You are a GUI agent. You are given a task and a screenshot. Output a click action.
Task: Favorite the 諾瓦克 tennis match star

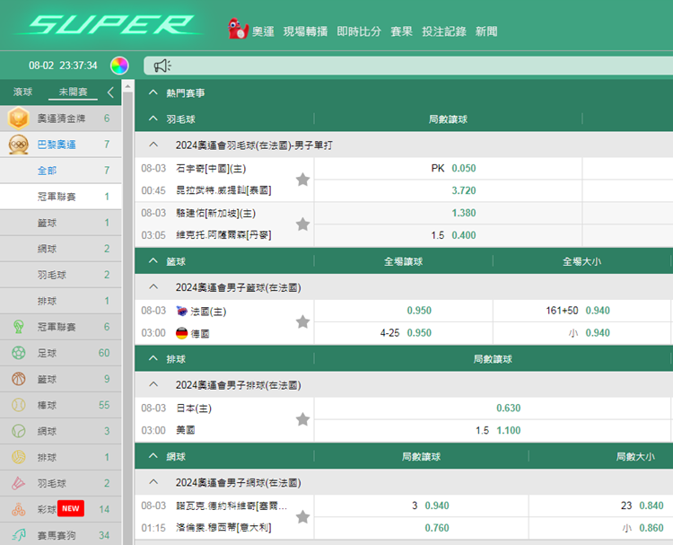coord(303,516)
